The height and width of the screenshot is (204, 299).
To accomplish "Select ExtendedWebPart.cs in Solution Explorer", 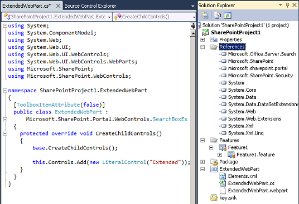I will click(252, 183).
